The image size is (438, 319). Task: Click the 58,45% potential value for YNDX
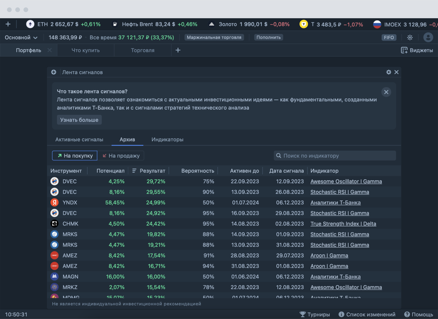(x=115, y=202)
